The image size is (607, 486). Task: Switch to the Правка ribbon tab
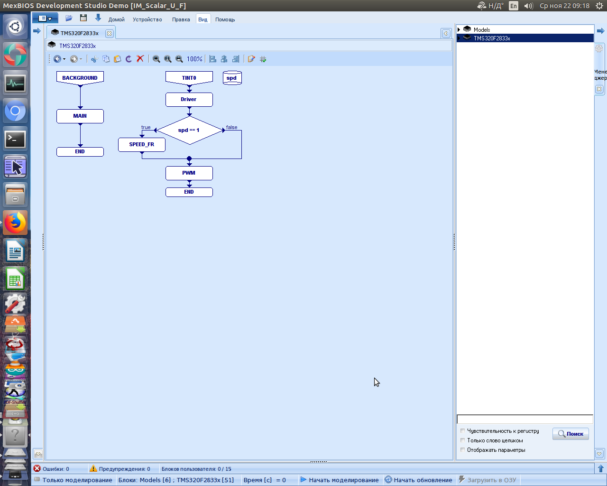click(x=181, y=19)
